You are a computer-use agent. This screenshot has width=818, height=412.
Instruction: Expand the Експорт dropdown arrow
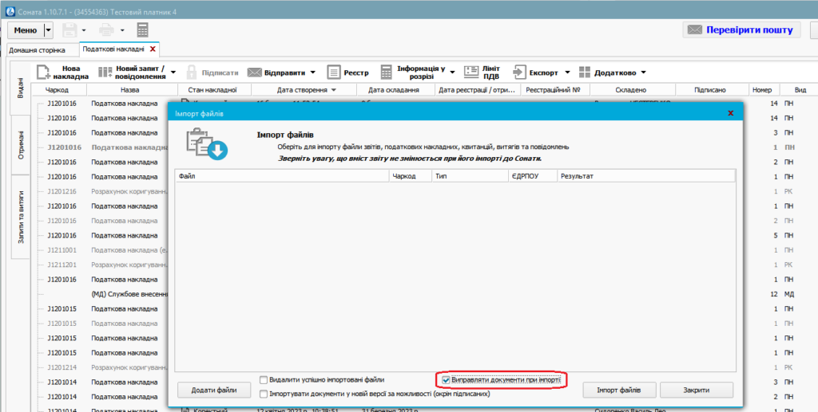click(x=567, y=73)
